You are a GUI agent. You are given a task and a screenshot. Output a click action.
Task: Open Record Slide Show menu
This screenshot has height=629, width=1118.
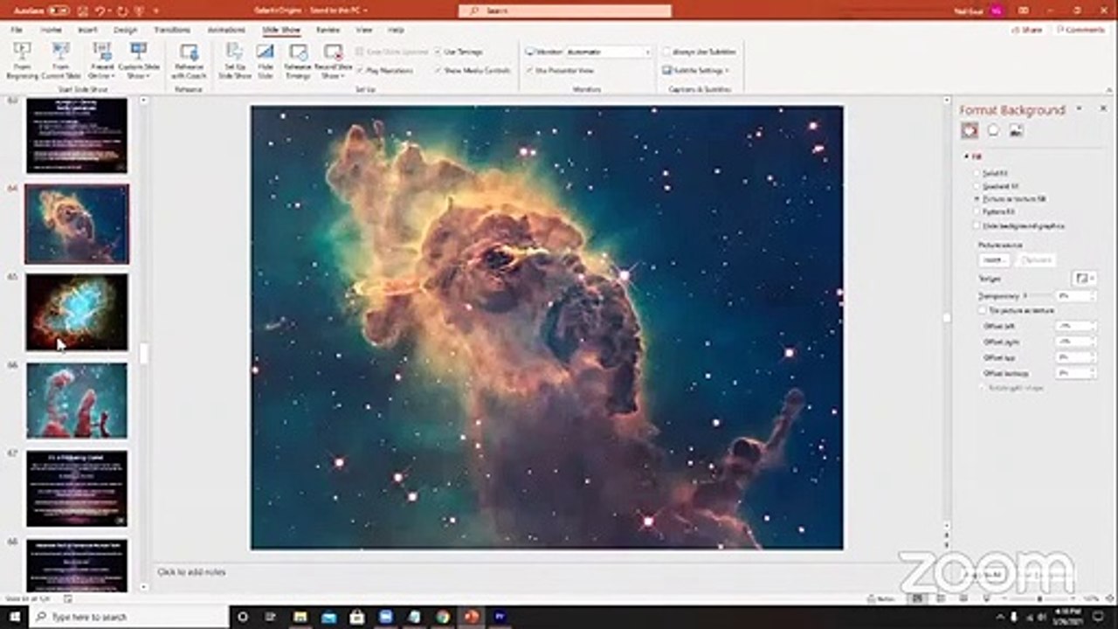click(332, 60)
